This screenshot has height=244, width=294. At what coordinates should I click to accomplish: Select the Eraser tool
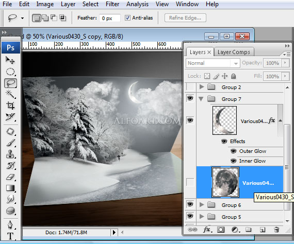tap(10, 177)
